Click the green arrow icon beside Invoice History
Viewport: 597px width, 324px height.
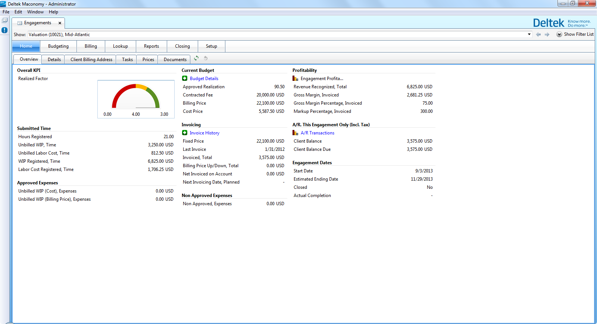pos(185,133)
